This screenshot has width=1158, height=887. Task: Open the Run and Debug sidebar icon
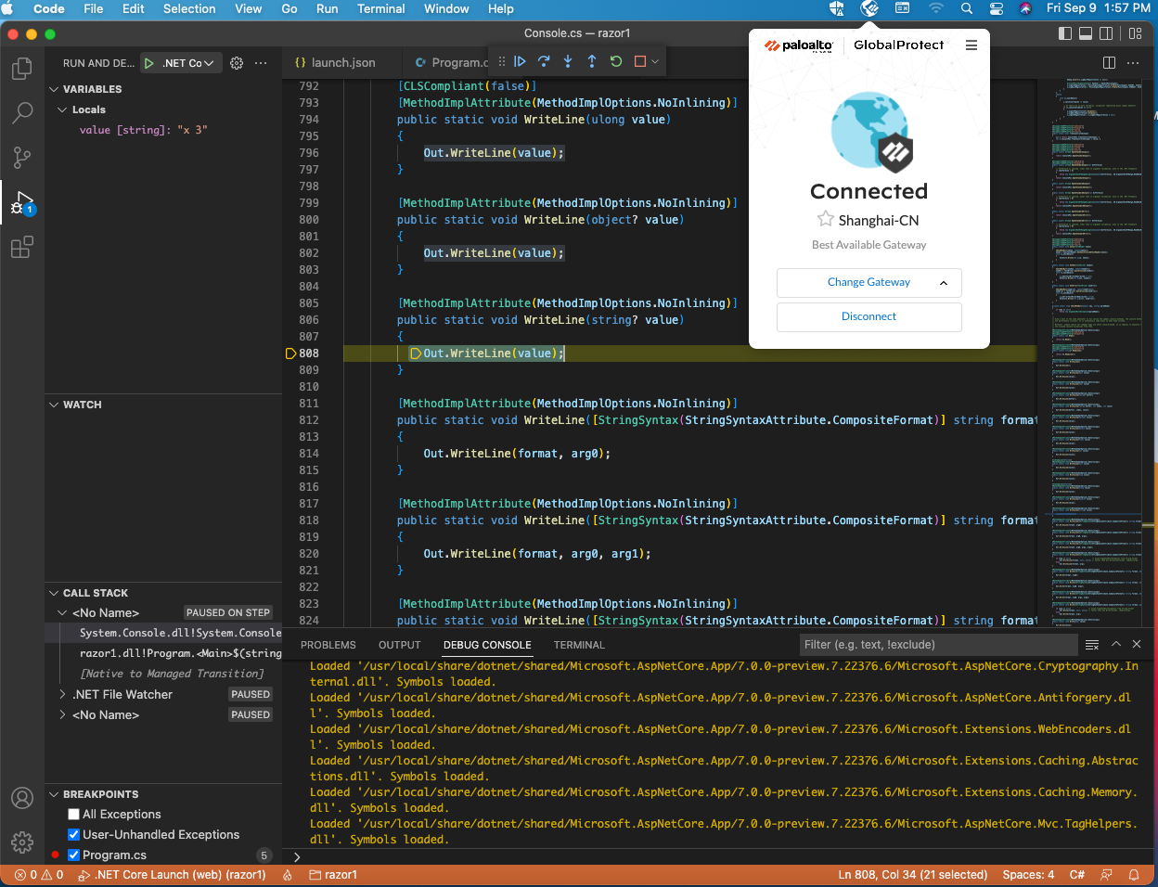20,202
